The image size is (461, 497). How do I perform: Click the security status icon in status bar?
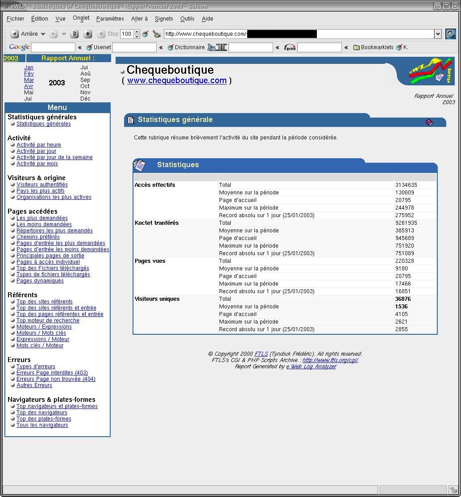pos(453,490)
